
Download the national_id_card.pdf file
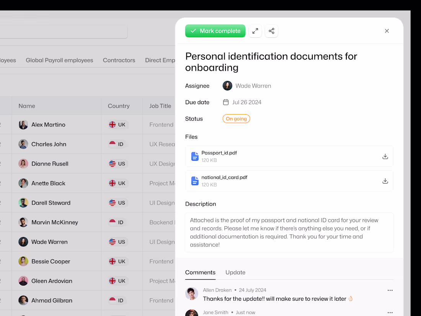point(385,181)
